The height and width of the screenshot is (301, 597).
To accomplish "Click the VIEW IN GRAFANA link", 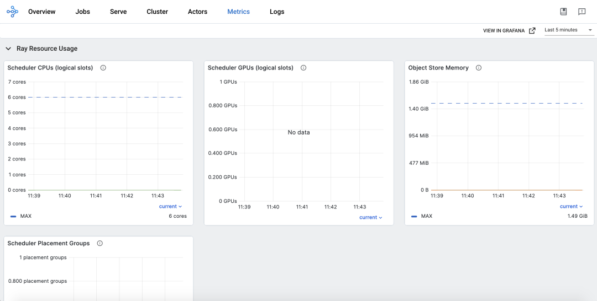I will [504, 31].
